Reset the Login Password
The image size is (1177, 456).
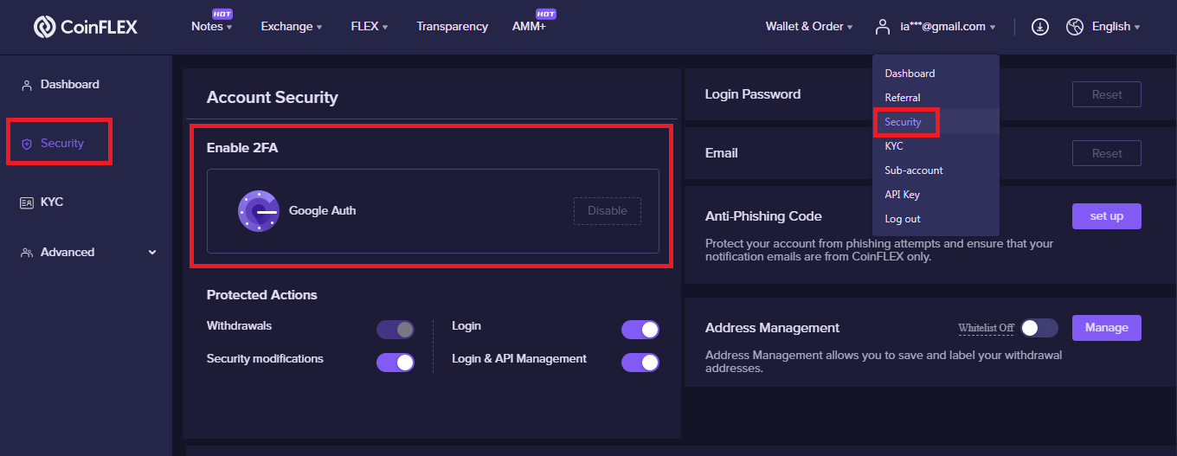1106,95
